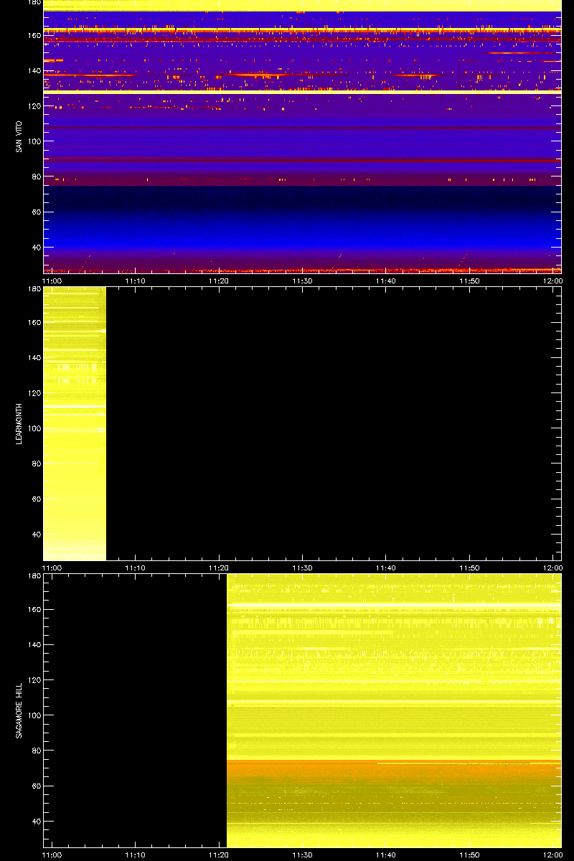The height and width of the screenshot is (861, 574).
Task: Click 11:40 time label under Sagamore Hill plot
Action: tap(386, 855)
